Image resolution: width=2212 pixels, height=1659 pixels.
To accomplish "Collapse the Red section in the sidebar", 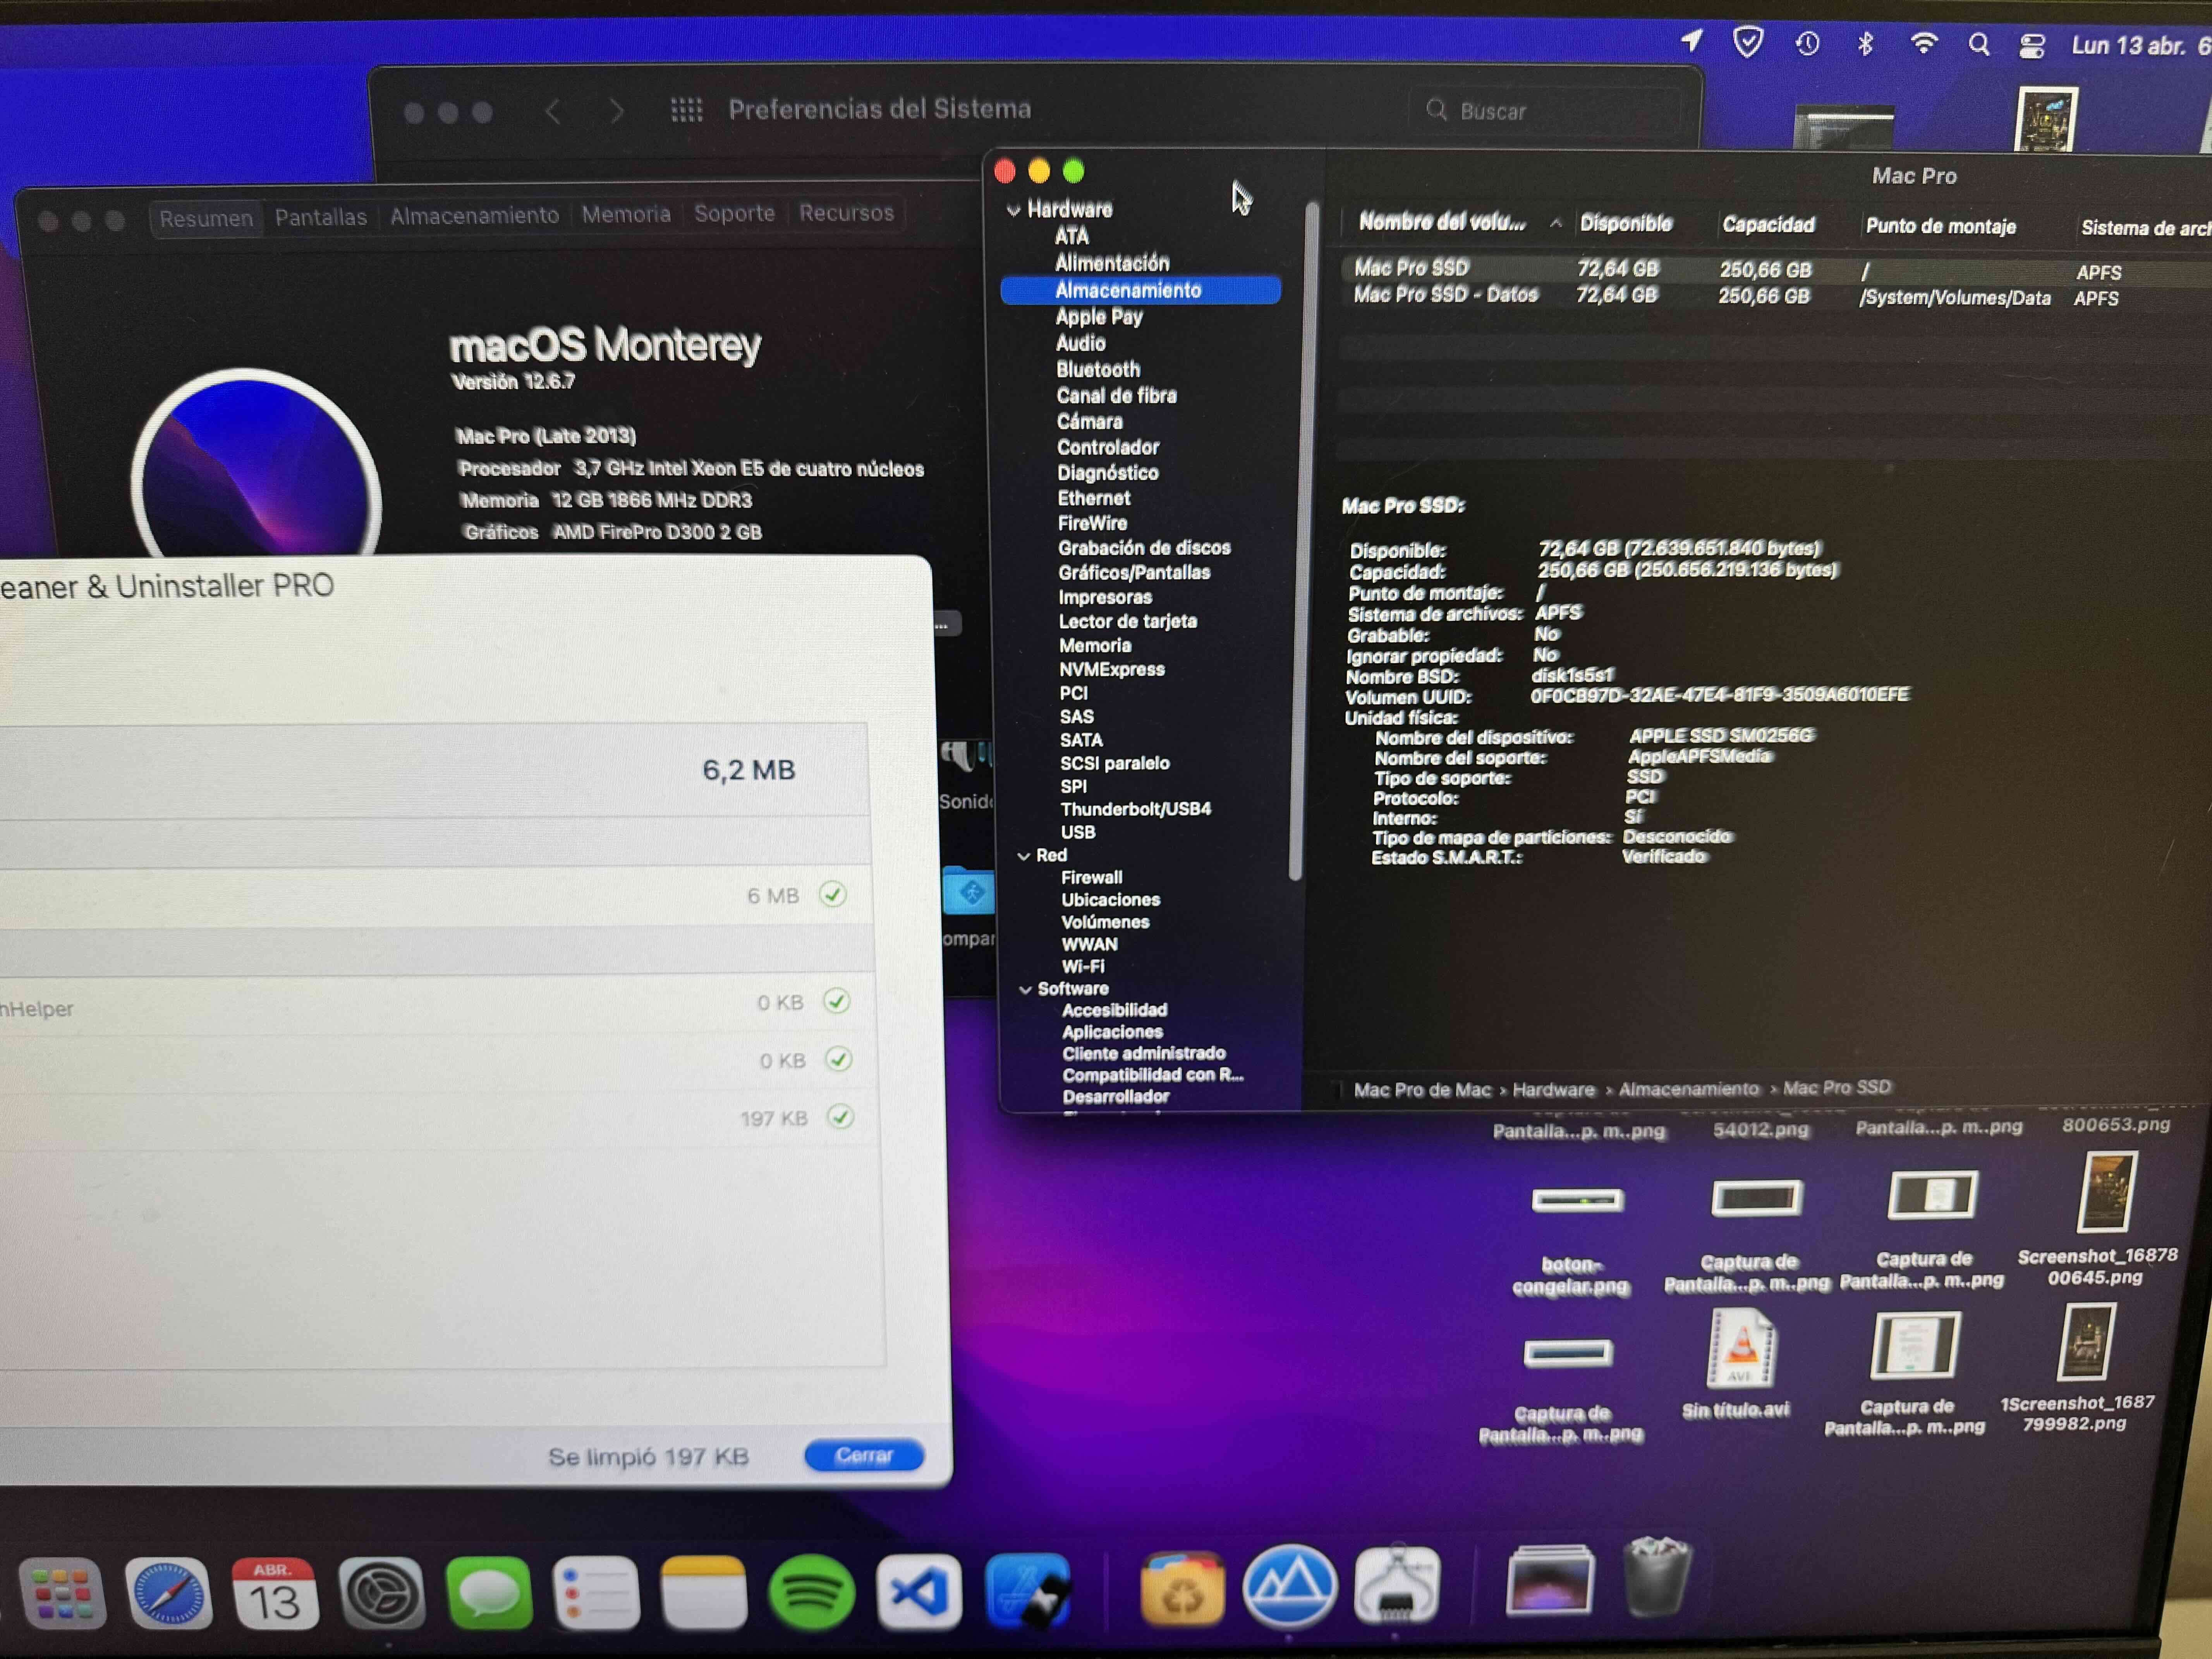I will pyautogui.click(x=1025, y=855).
